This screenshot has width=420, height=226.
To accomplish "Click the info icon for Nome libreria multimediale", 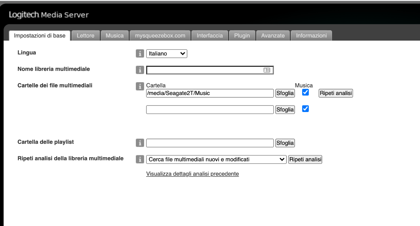I will [140, 70].
